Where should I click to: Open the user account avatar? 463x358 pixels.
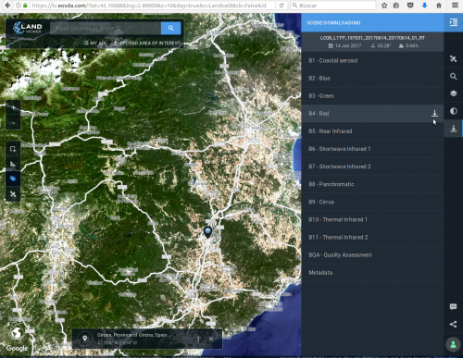pyautogui.click(x=453, y=344)
